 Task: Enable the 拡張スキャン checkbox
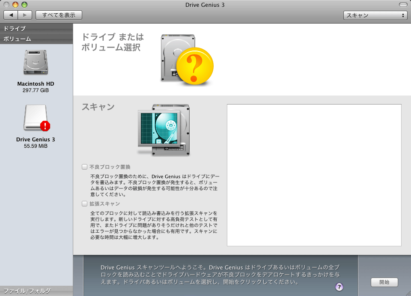(84, 204)
